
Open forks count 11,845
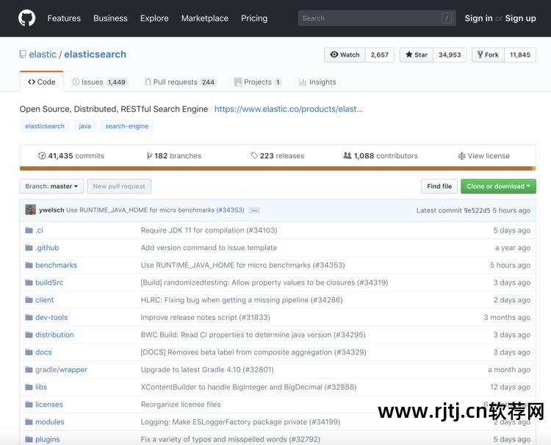[x=520, y=55]
